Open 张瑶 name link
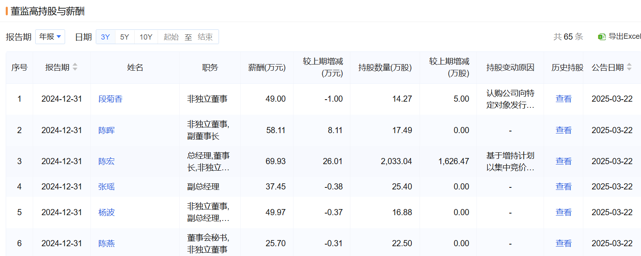 pyautogui.click(x=106, y=187)
